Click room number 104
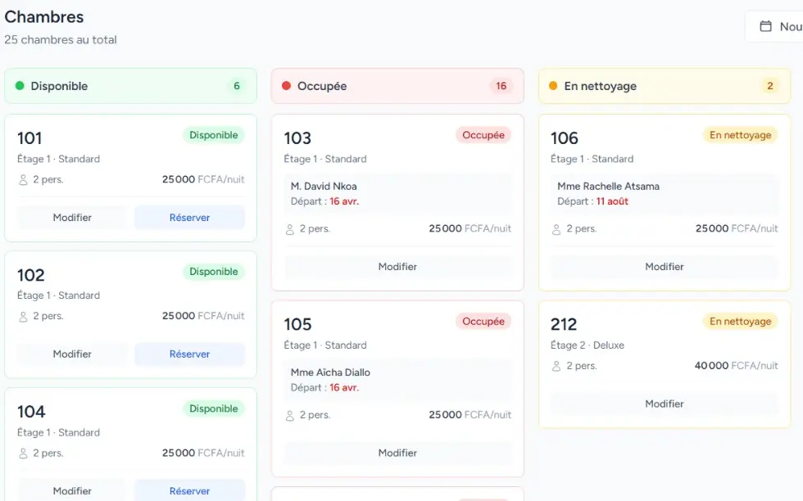 click(31, 412)
